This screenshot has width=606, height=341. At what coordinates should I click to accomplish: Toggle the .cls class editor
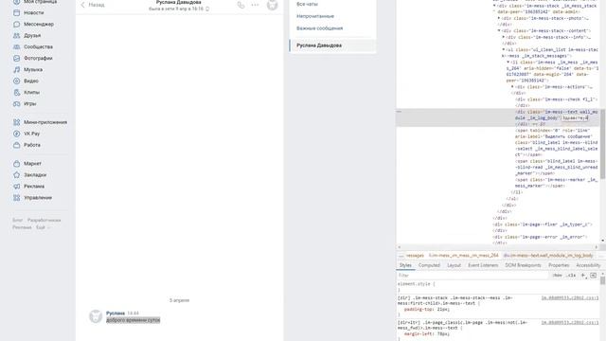(571, 276)
